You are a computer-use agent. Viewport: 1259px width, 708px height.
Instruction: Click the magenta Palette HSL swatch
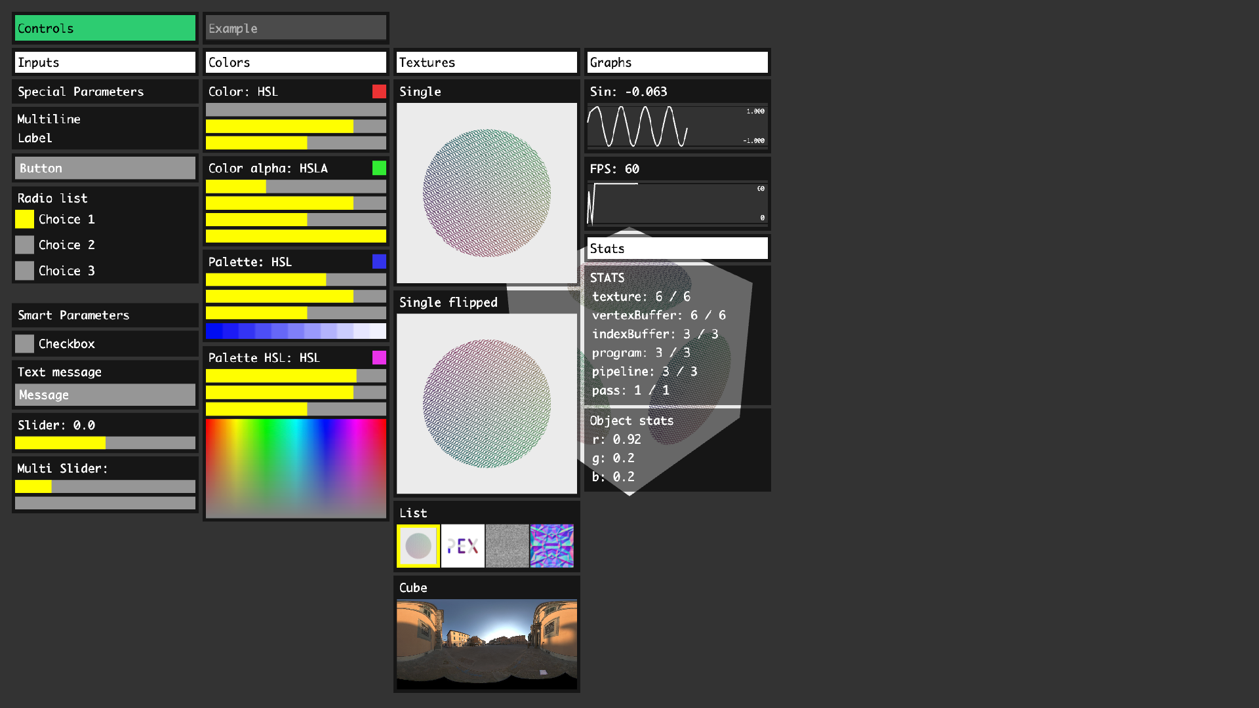click(x=379, y=357)
